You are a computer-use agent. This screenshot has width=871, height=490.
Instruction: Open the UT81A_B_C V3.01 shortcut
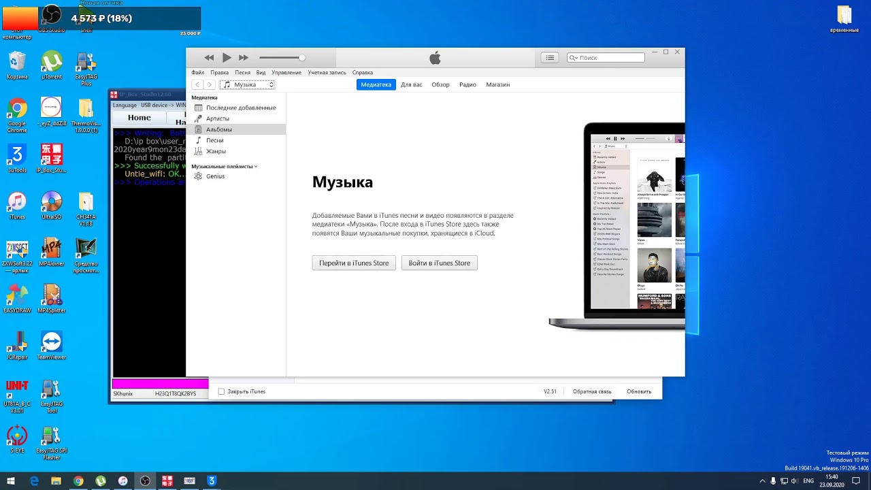point(17,396)
